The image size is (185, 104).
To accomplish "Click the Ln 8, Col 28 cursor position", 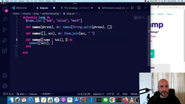I will point(84,94).
